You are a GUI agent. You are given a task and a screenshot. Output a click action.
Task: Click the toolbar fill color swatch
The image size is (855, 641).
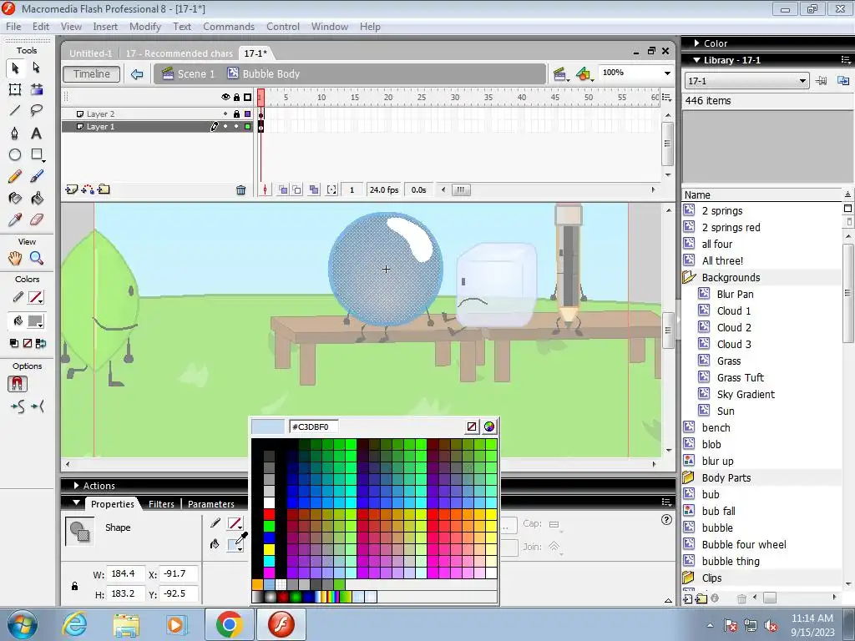pos(36,321)
